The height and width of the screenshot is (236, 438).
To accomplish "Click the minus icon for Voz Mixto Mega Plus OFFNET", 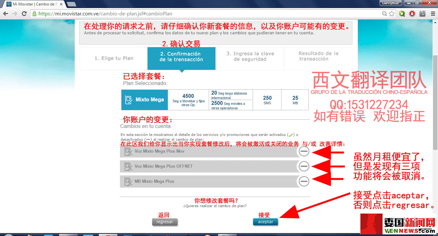I will point(304,166).
